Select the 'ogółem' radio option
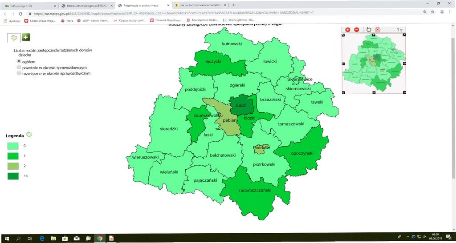This screenshot has height=243, width=456. (x=19, y=61)
